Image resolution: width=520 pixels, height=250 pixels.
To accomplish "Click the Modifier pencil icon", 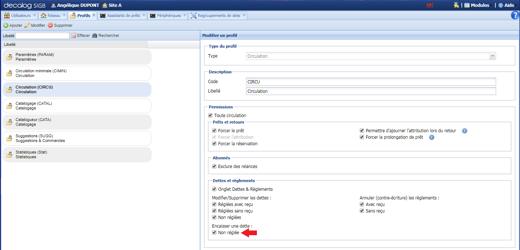I will [27, 26].
